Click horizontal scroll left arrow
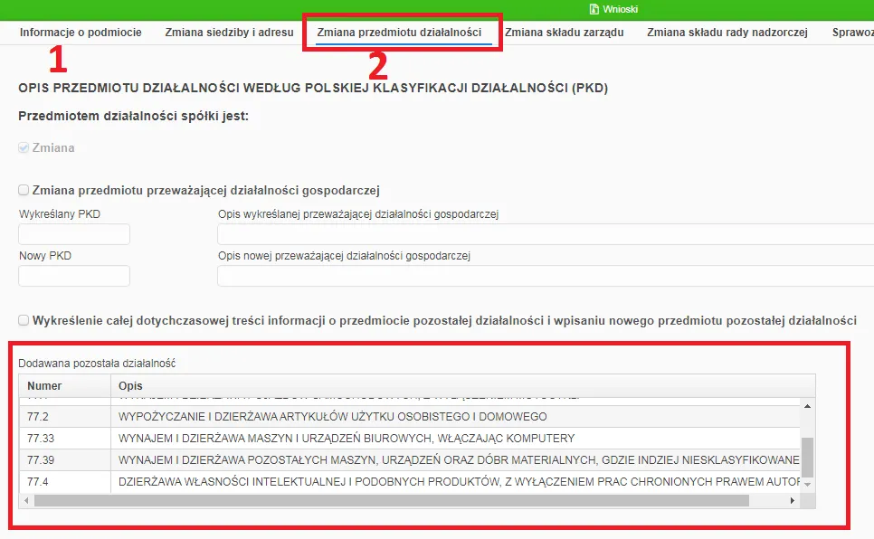This screenshot has width=874, height=539. coord(26,500)
